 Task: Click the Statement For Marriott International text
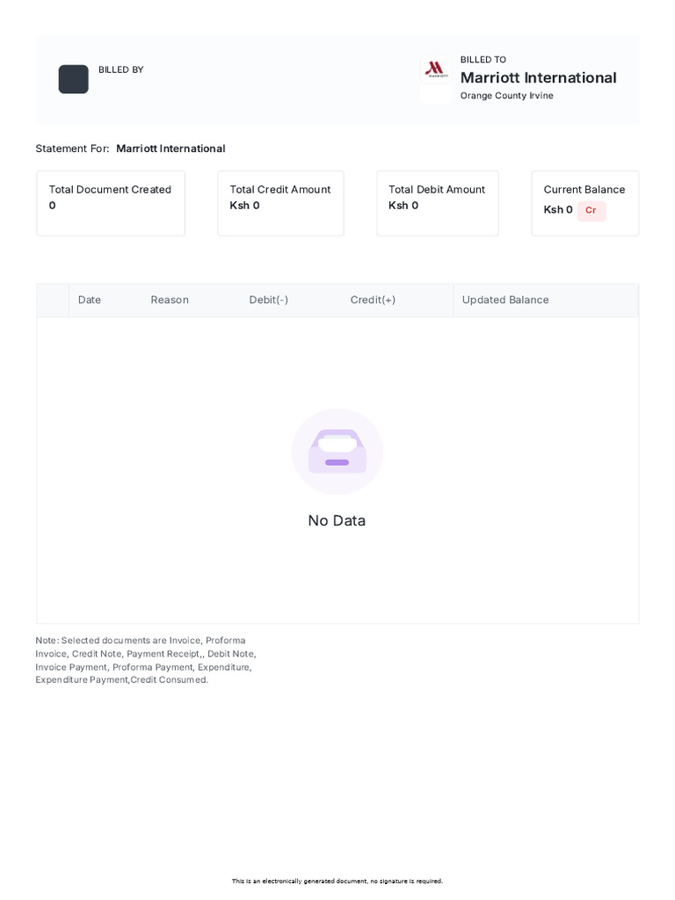pyautogui.click(x=130, y=149)
